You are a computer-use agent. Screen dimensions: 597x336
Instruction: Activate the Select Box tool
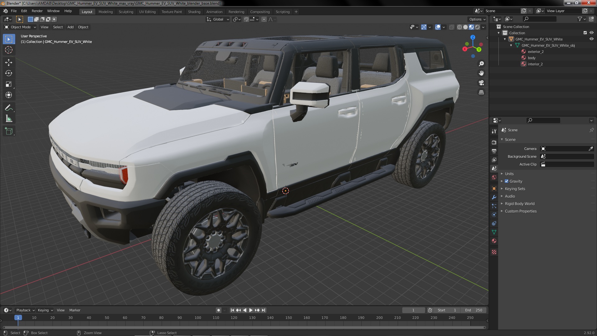click(x=9, y=39)
